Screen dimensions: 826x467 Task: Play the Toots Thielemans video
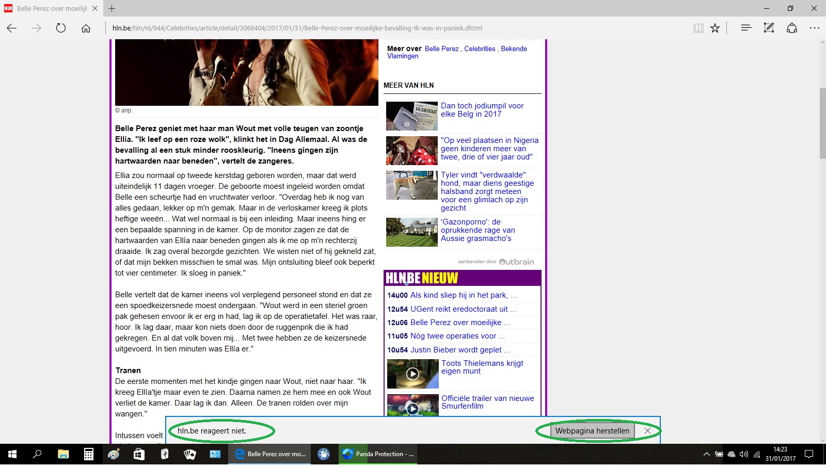[x=412, y=374]
